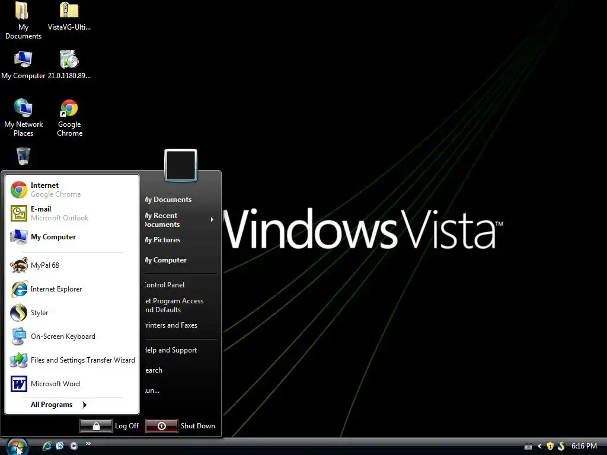Launch Styler from Start menu list
This screenshot has height=455, width=607.
tap(72, 313)
